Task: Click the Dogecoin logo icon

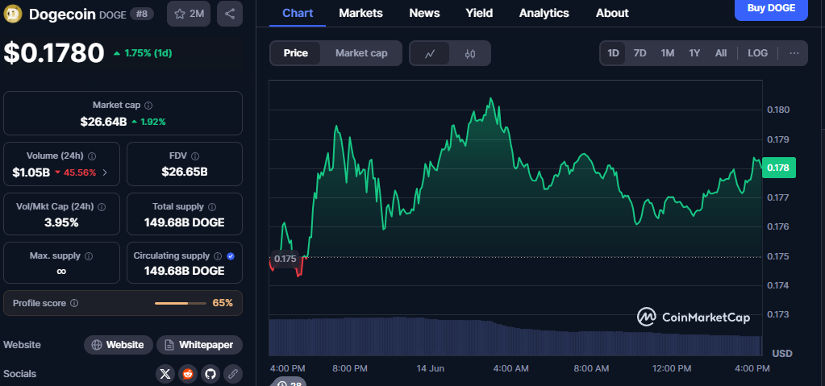Action: [13, 14]
